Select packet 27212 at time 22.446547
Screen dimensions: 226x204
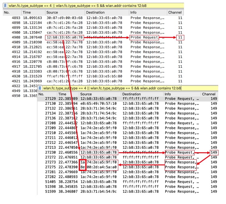[128, 143]
